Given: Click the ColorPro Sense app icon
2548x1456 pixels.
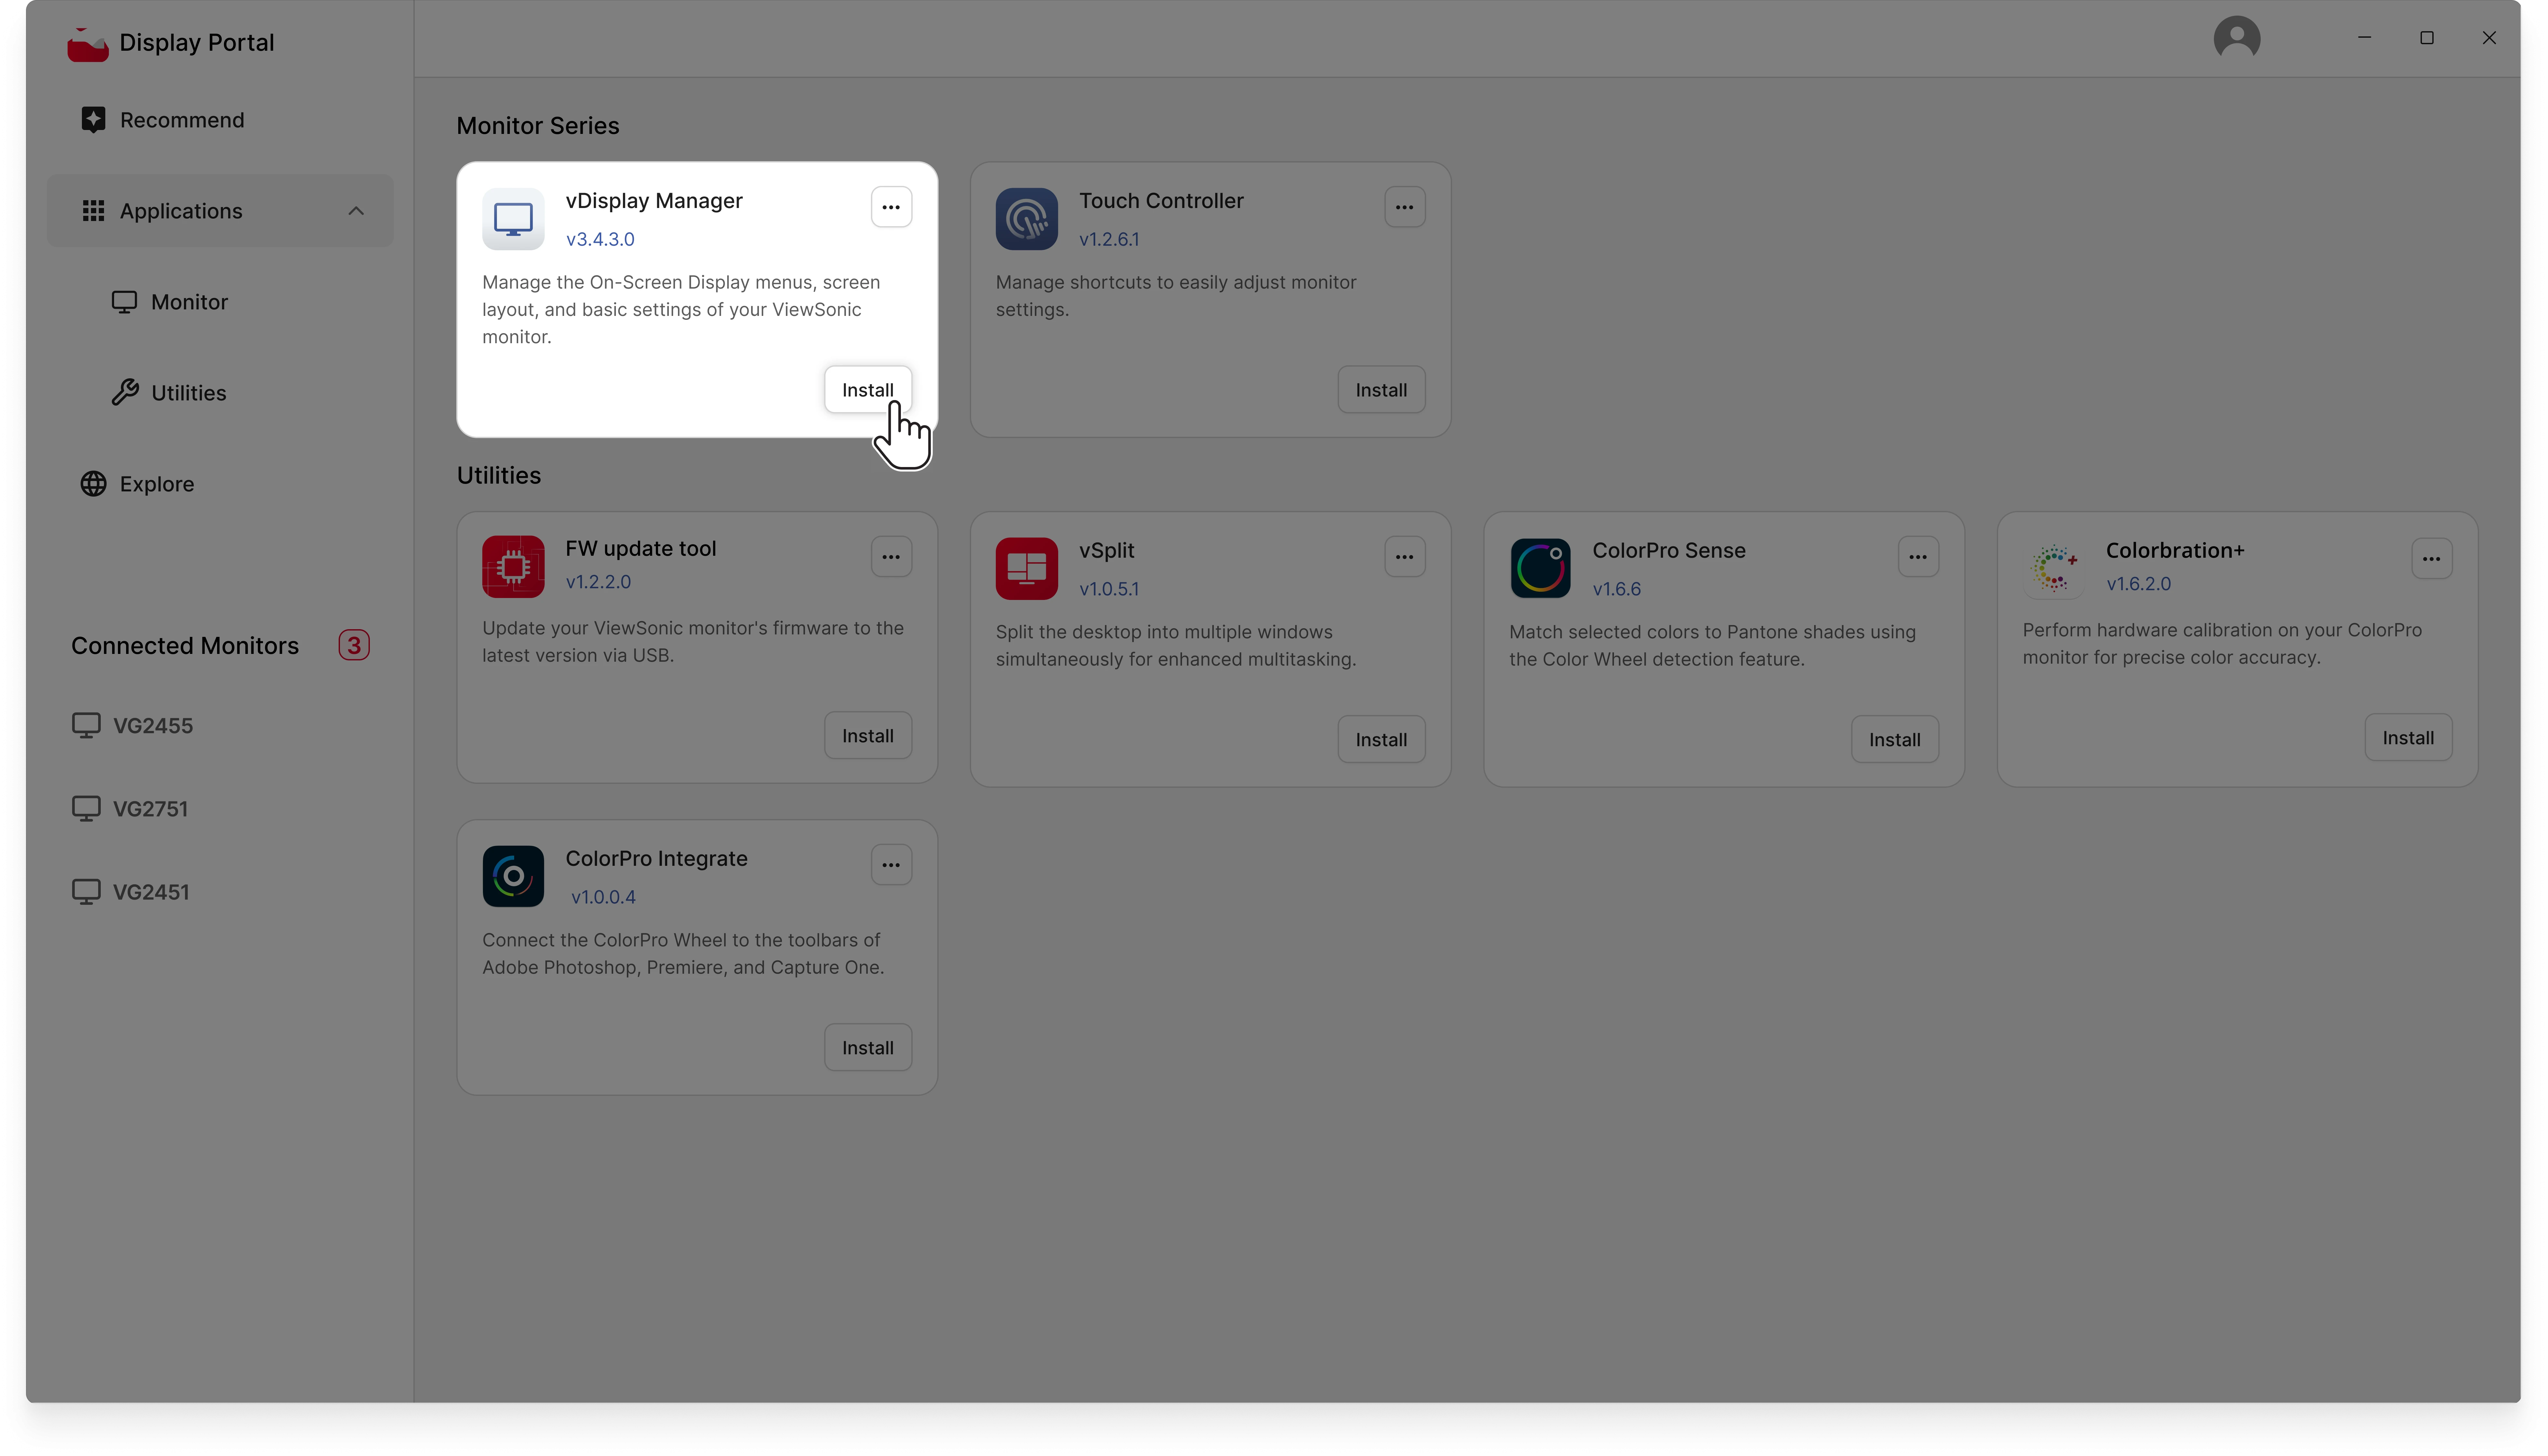Looking at the screenshot, I should point(1540,569).
